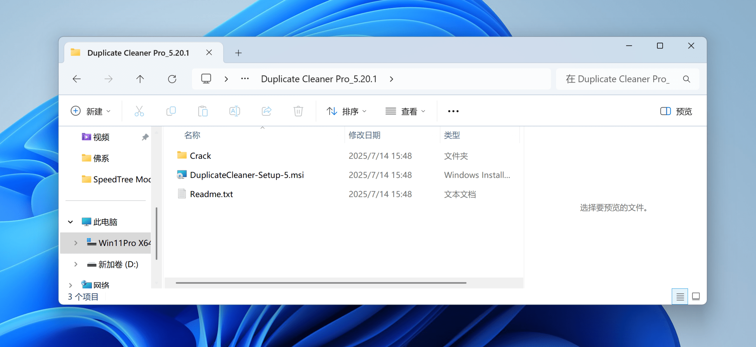Click the Paste clipboard icon
The width and height of the screenshot is (756, 347).
tap(203, 111)
